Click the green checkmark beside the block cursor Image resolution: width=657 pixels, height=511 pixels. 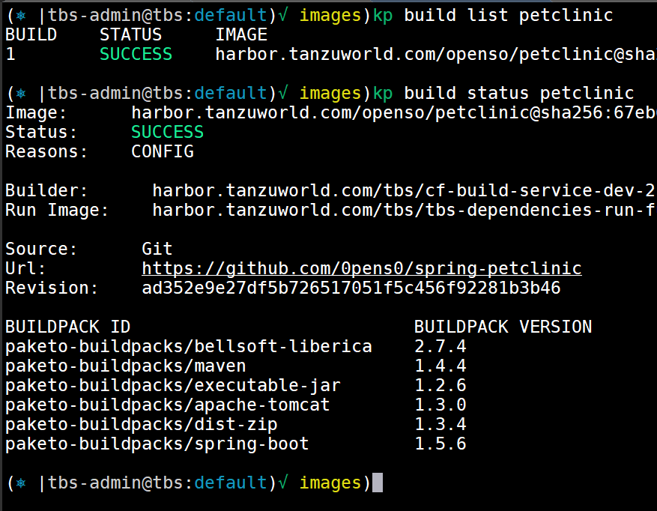pyautogui.click(x=283, y=483)
